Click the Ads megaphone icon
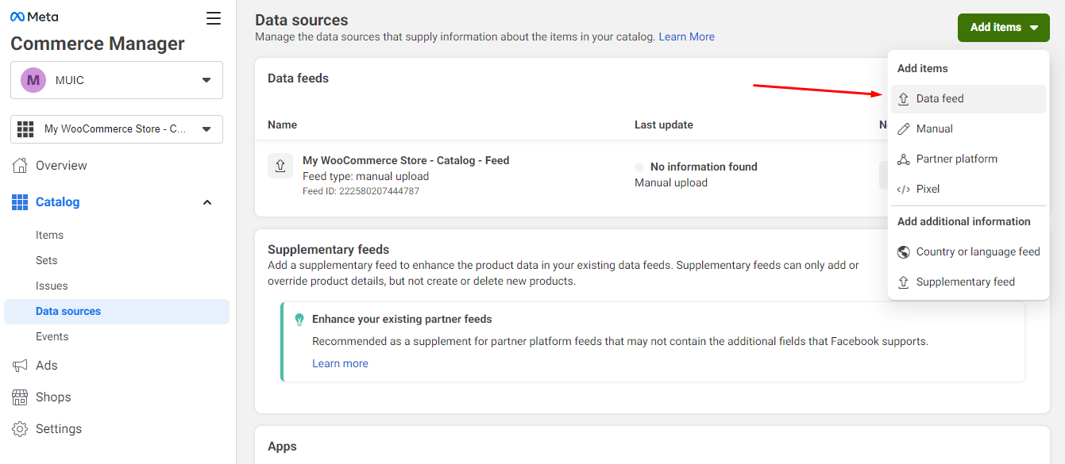The image size is (1065, 464). point(20,365)
